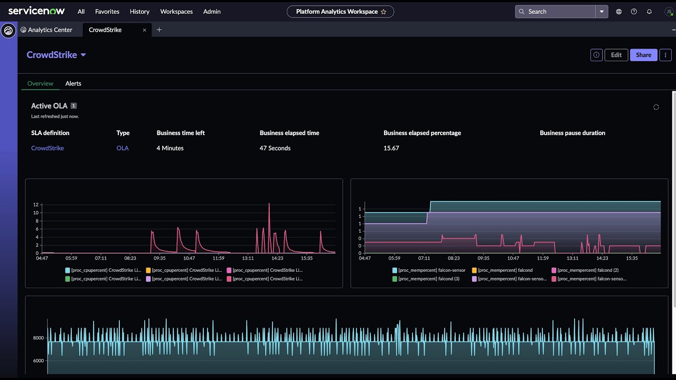The image size is (676, 380).
Task: Click the Edit button
Action: point(616,55)
